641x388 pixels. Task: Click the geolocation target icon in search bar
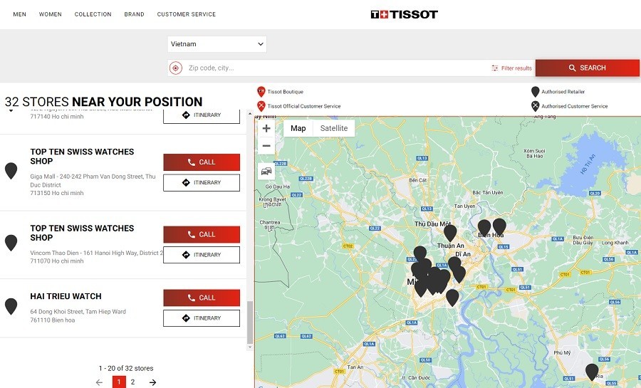coord(176,68)
